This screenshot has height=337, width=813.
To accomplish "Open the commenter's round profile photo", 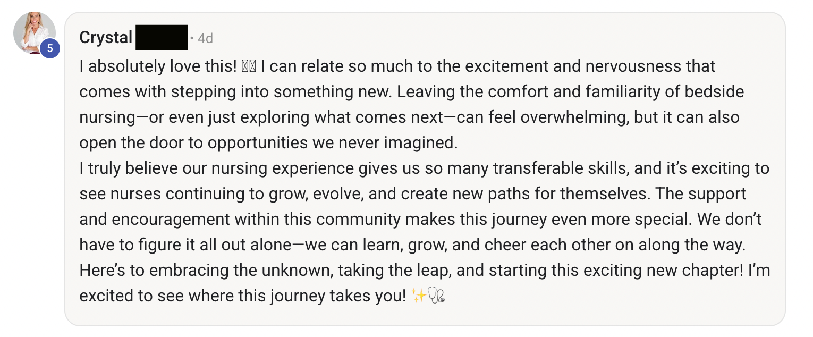I will pyautogui.click(x=35, y=33).
